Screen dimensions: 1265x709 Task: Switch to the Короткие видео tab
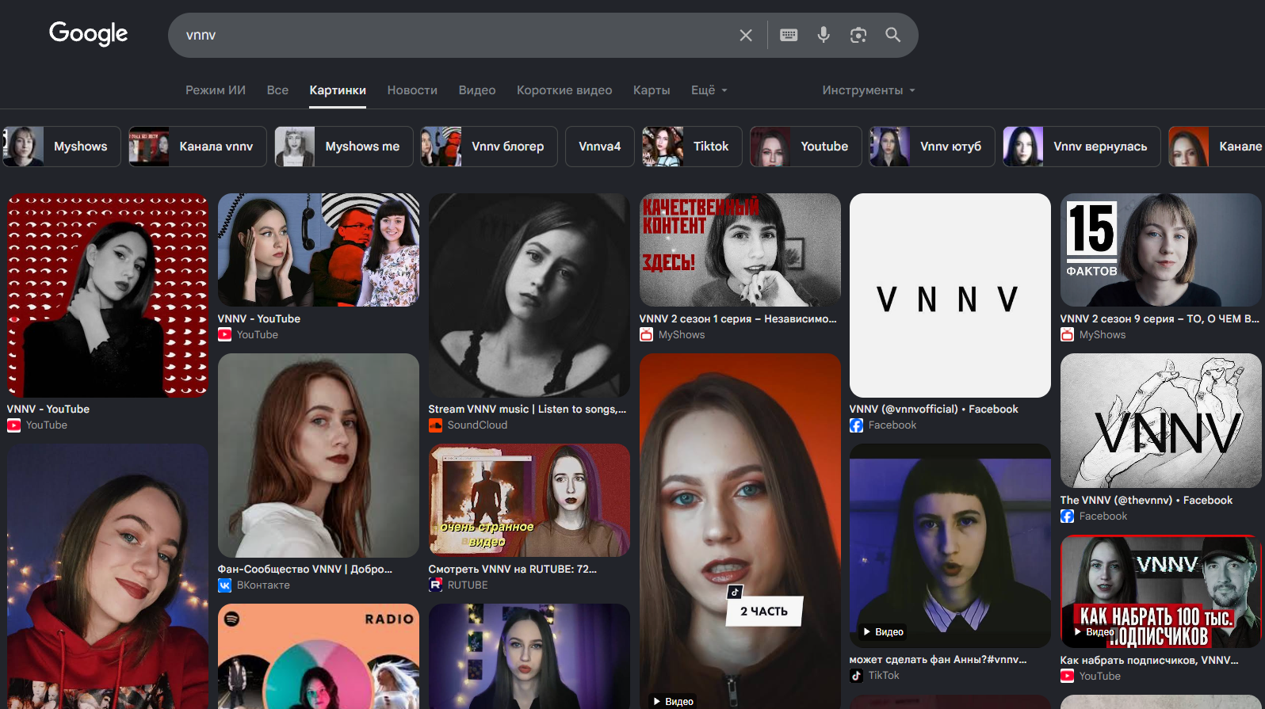point(564,90)
